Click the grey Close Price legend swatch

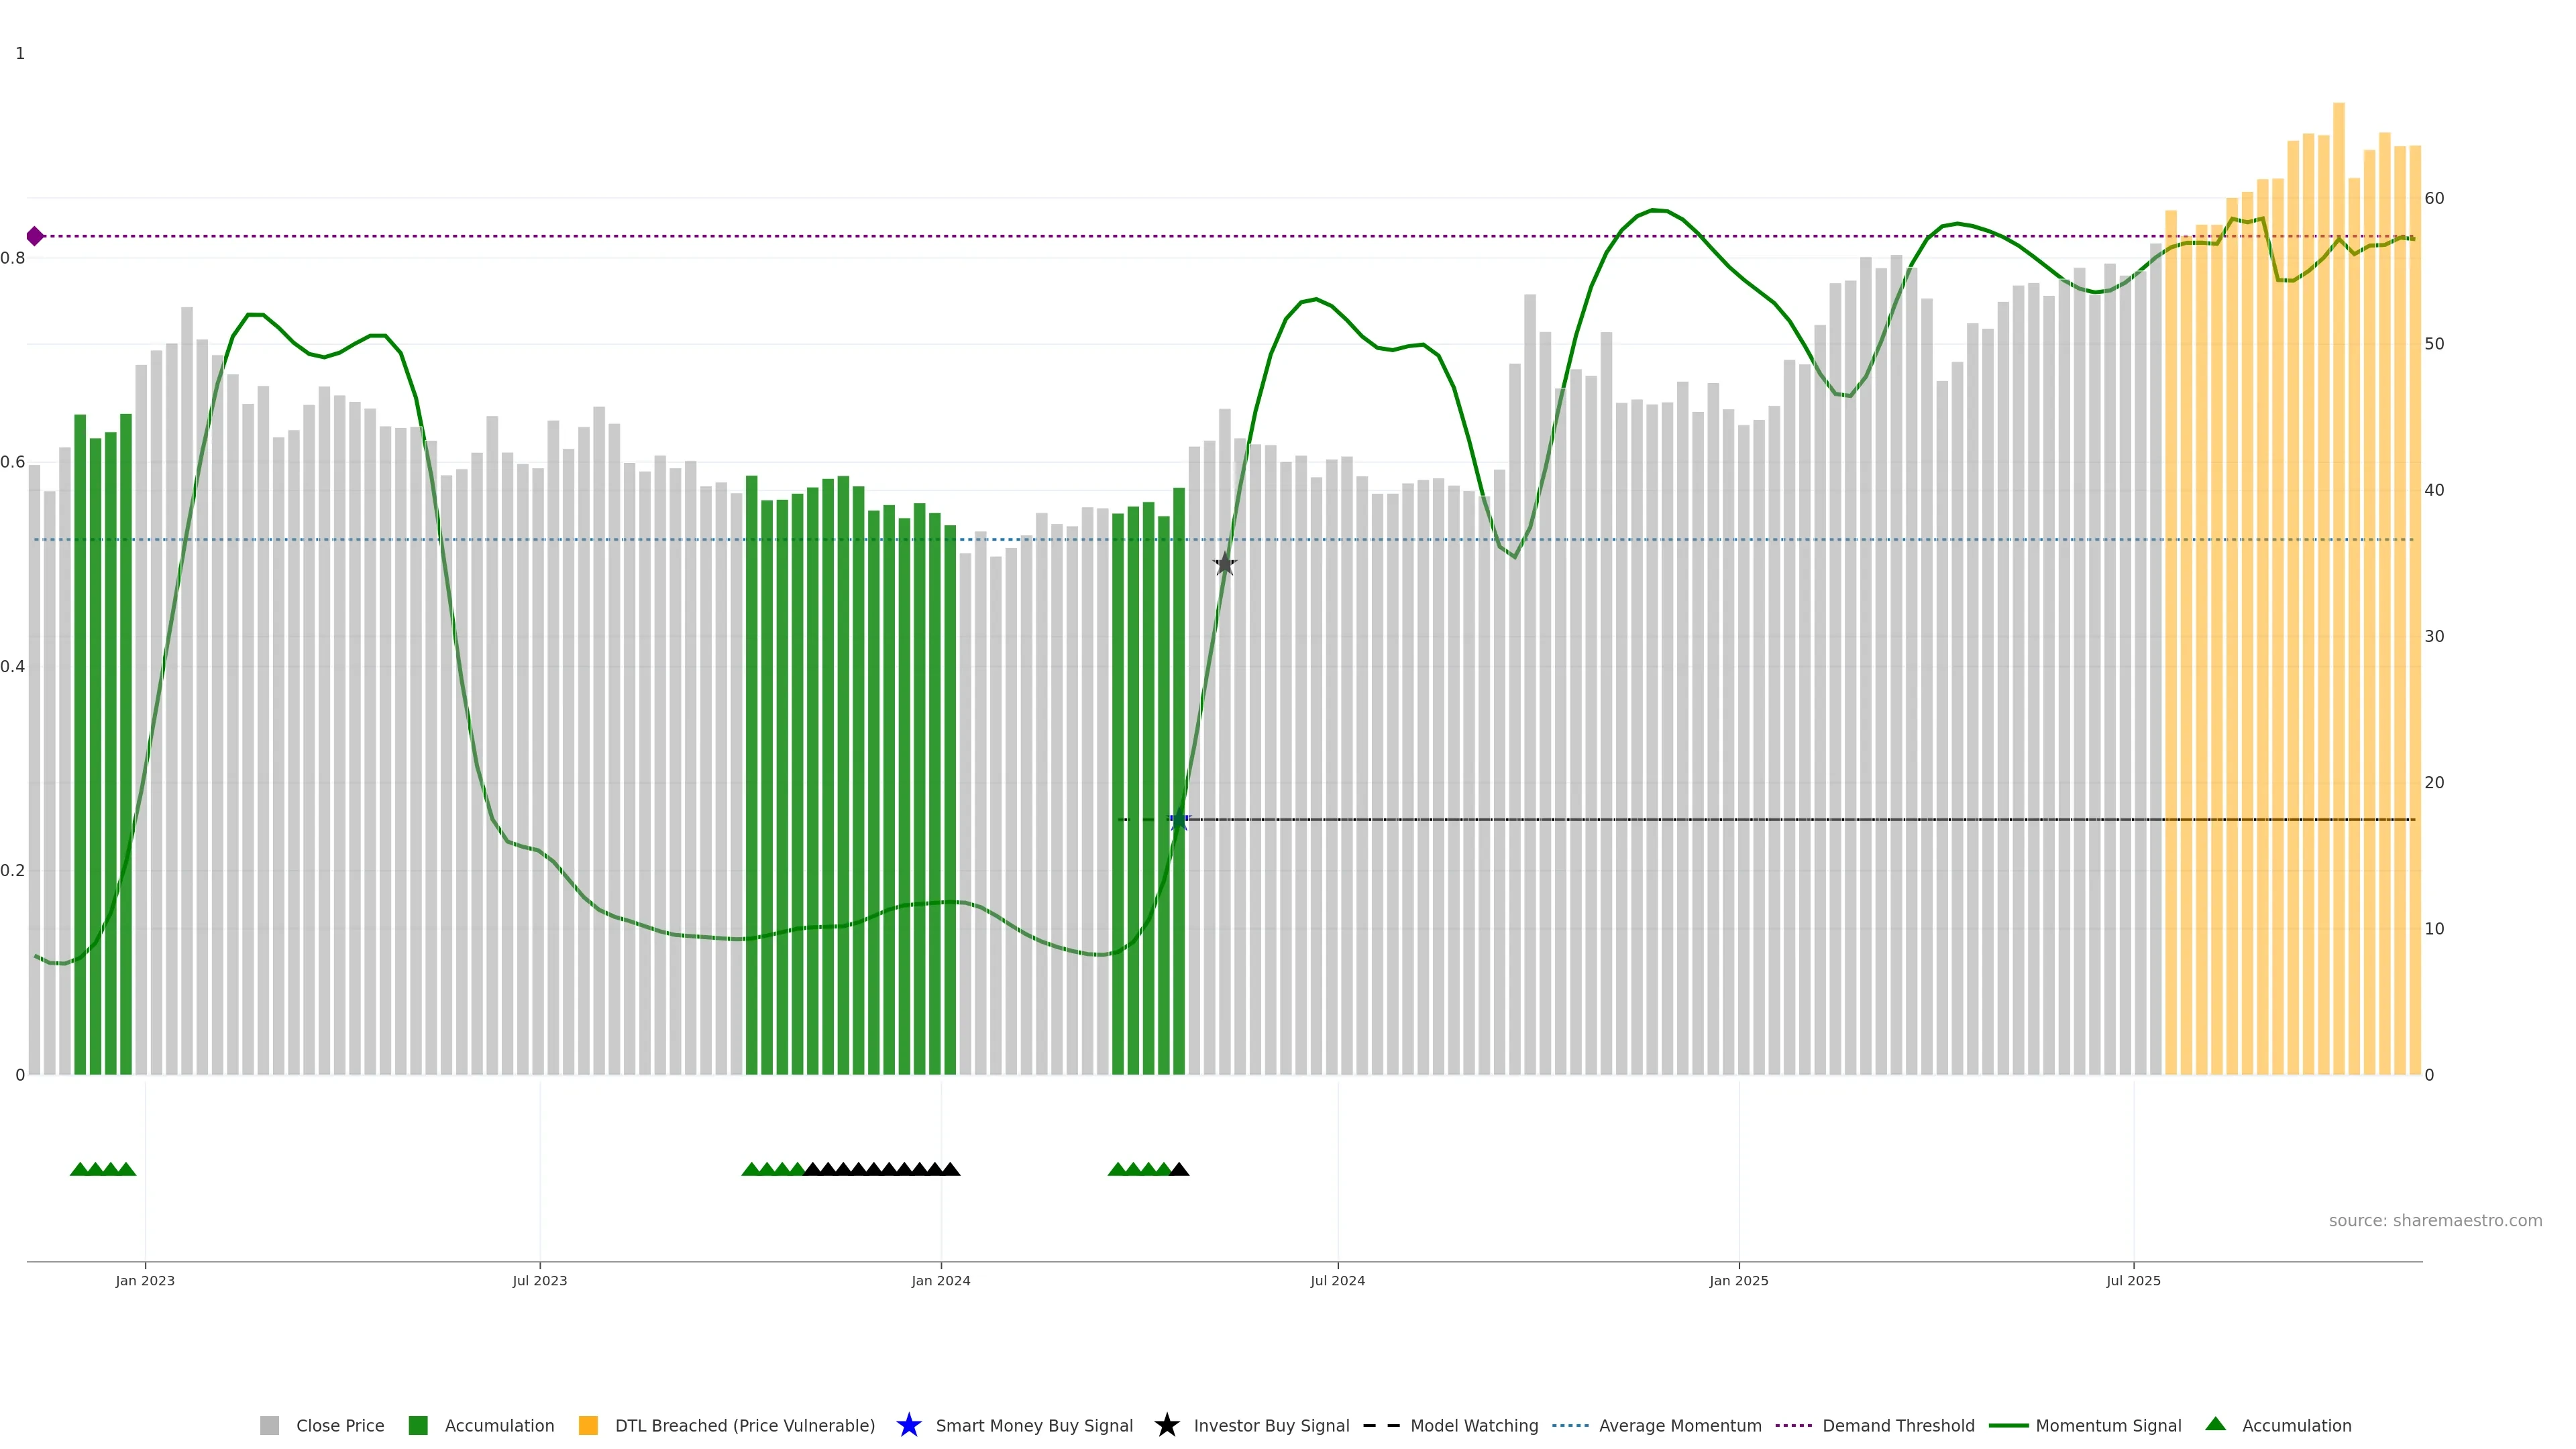[x=269, y=1425]
